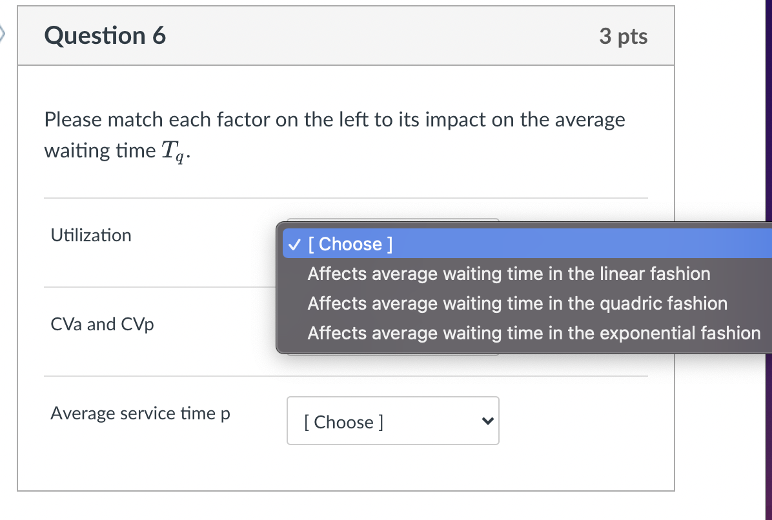This screenshot has width=772, height=520.
Task: Click the divider line above Average service time
Action: (x=345, y=376)
